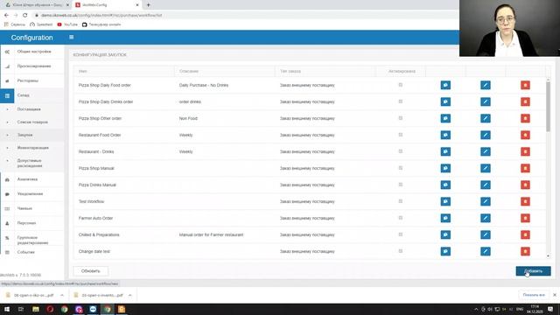560x315 pixels.
Task: Go back with the browser back arrow
Action: [x=6, y=16]
